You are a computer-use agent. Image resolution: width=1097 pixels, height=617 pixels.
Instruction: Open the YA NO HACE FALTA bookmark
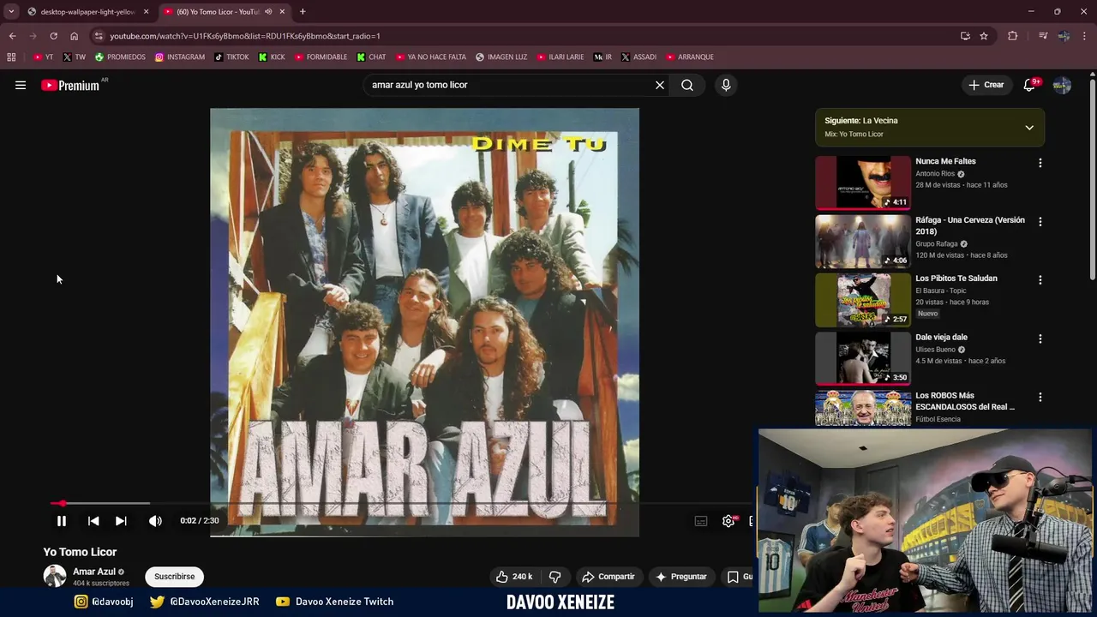(431, 57)
